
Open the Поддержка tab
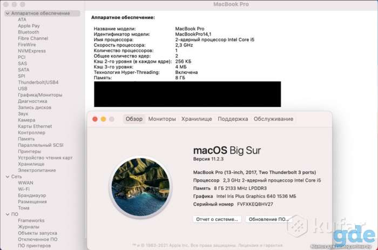pyautogui.click(x=233, y=119)
